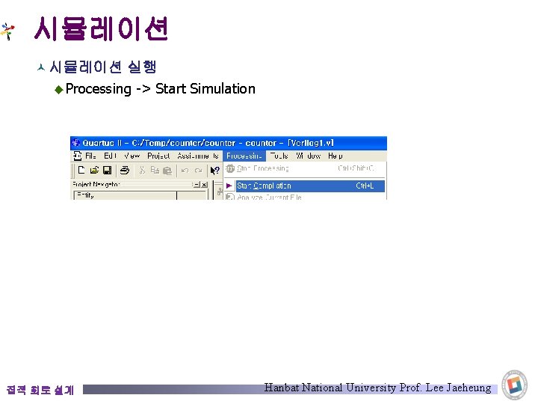Click the Print toolbar icon

pyautogui.click(x=125, y=170)
